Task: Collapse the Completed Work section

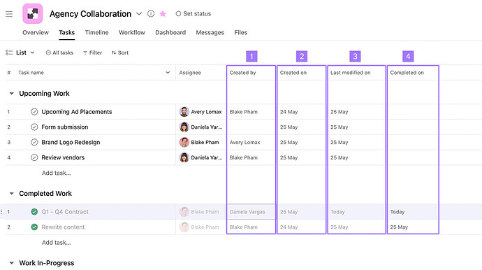Action: pyautogui.click(x=11, y=193)
